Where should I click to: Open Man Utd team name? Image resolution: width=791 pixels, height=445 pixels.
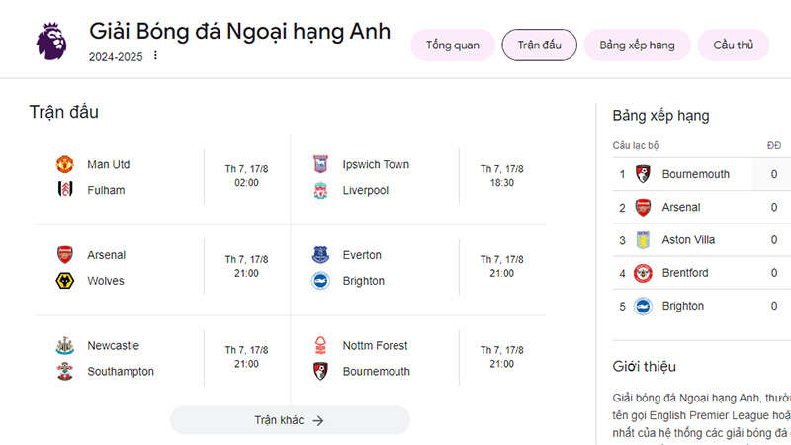(109, 164)
